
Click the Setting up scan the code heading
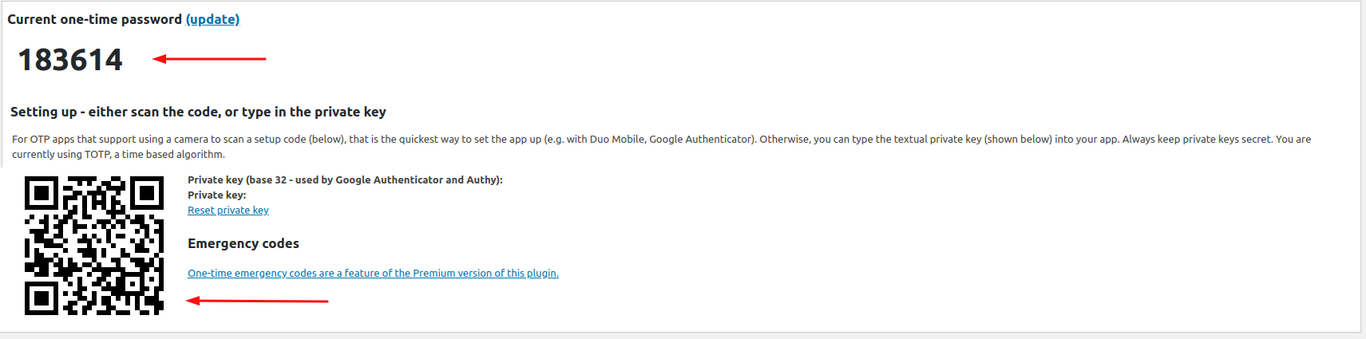pyautogui.click(x=198, y=112)
